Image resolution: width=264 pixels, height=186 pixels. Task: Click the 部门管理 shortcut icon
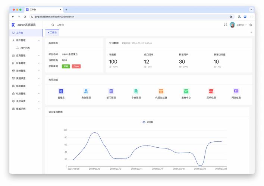pyautogui.click(x=111, y=91)
